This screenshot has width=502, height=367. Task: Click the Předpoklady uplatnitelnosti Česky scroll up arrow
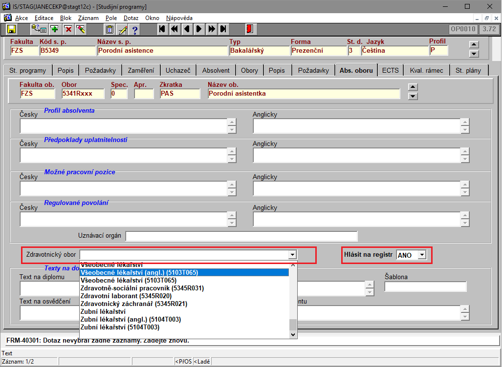pos(232,151)
